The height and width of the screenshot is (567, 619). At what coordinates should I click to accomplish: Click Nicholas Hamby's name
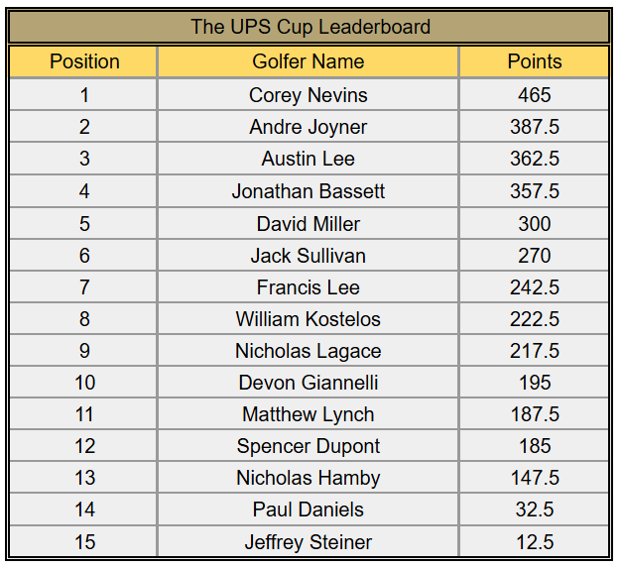coord(309,478)
